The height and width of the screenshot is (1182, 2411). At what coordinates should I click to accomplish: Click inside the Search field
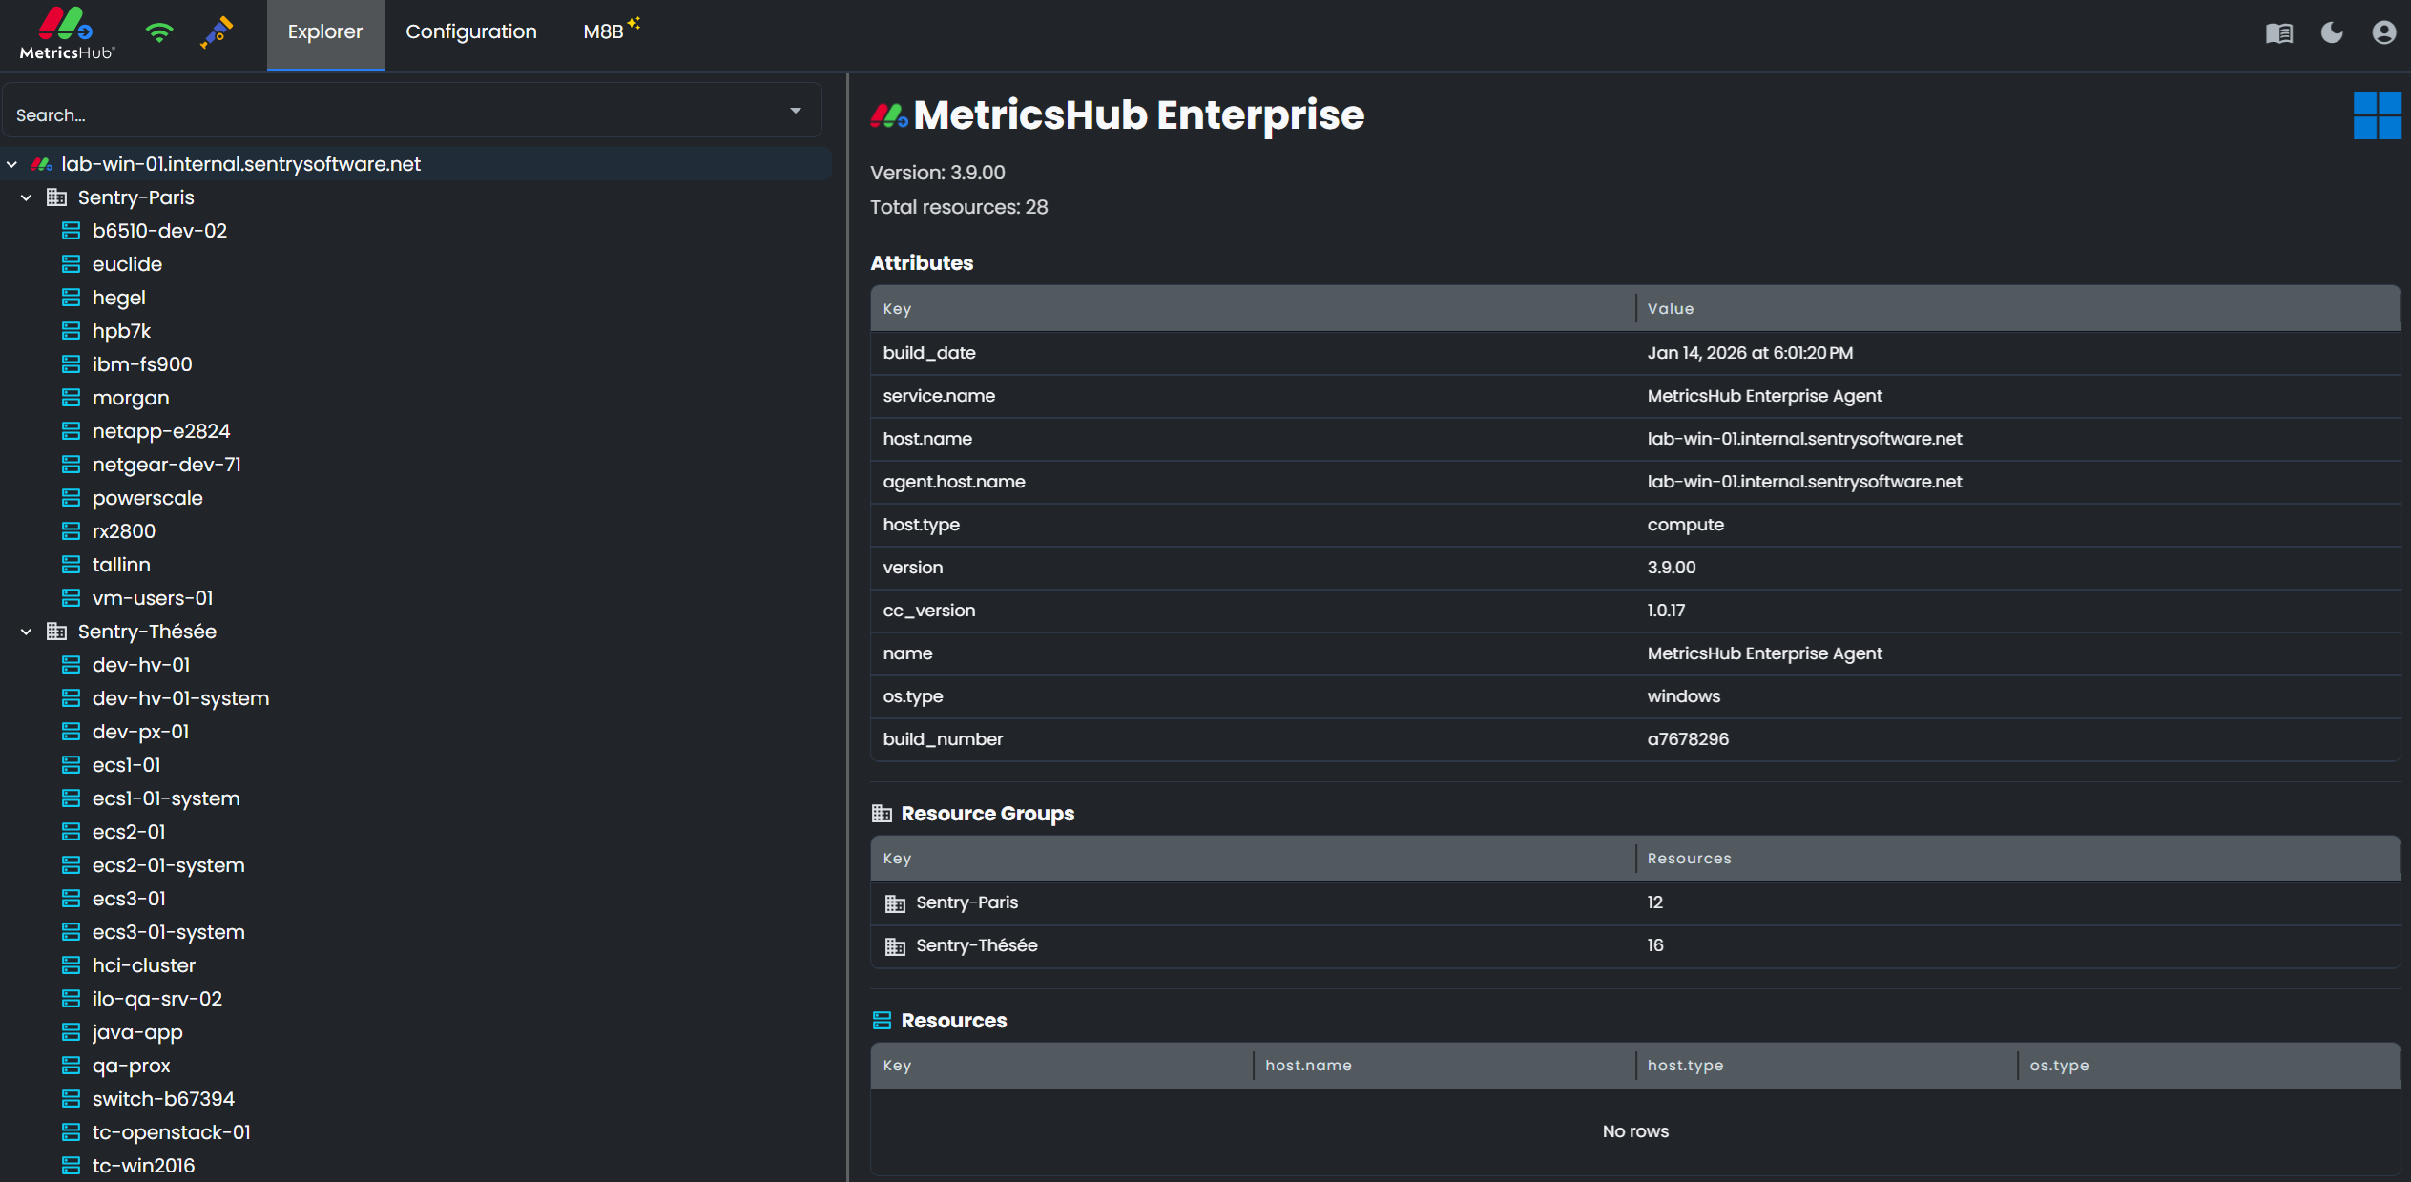click(382, 114)
